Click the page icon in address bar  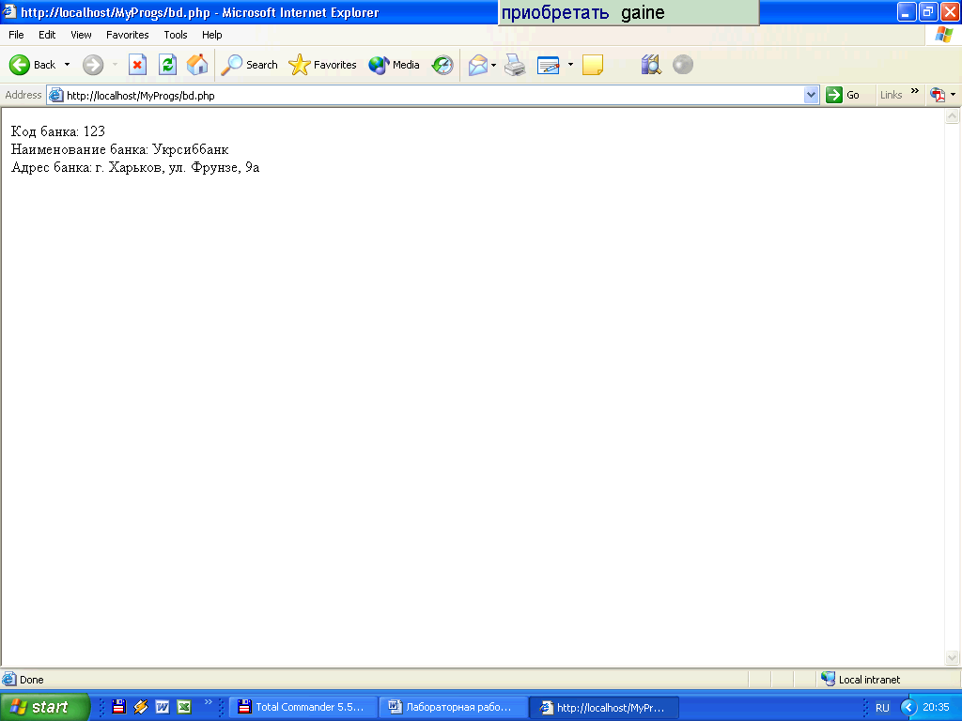pos(55,95)
